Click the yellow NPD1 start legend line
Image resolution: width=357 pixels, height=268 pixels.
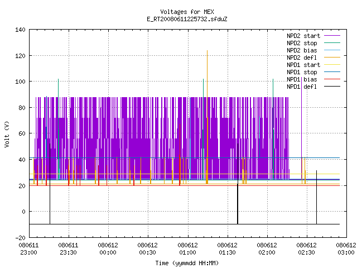(332, 65)
